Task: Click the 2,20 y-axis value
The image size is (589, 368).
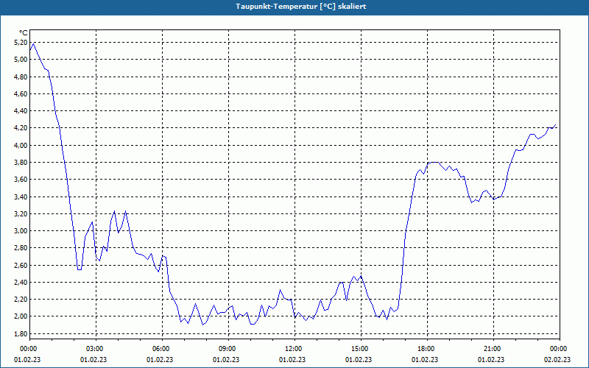Action: coord(21,300)
